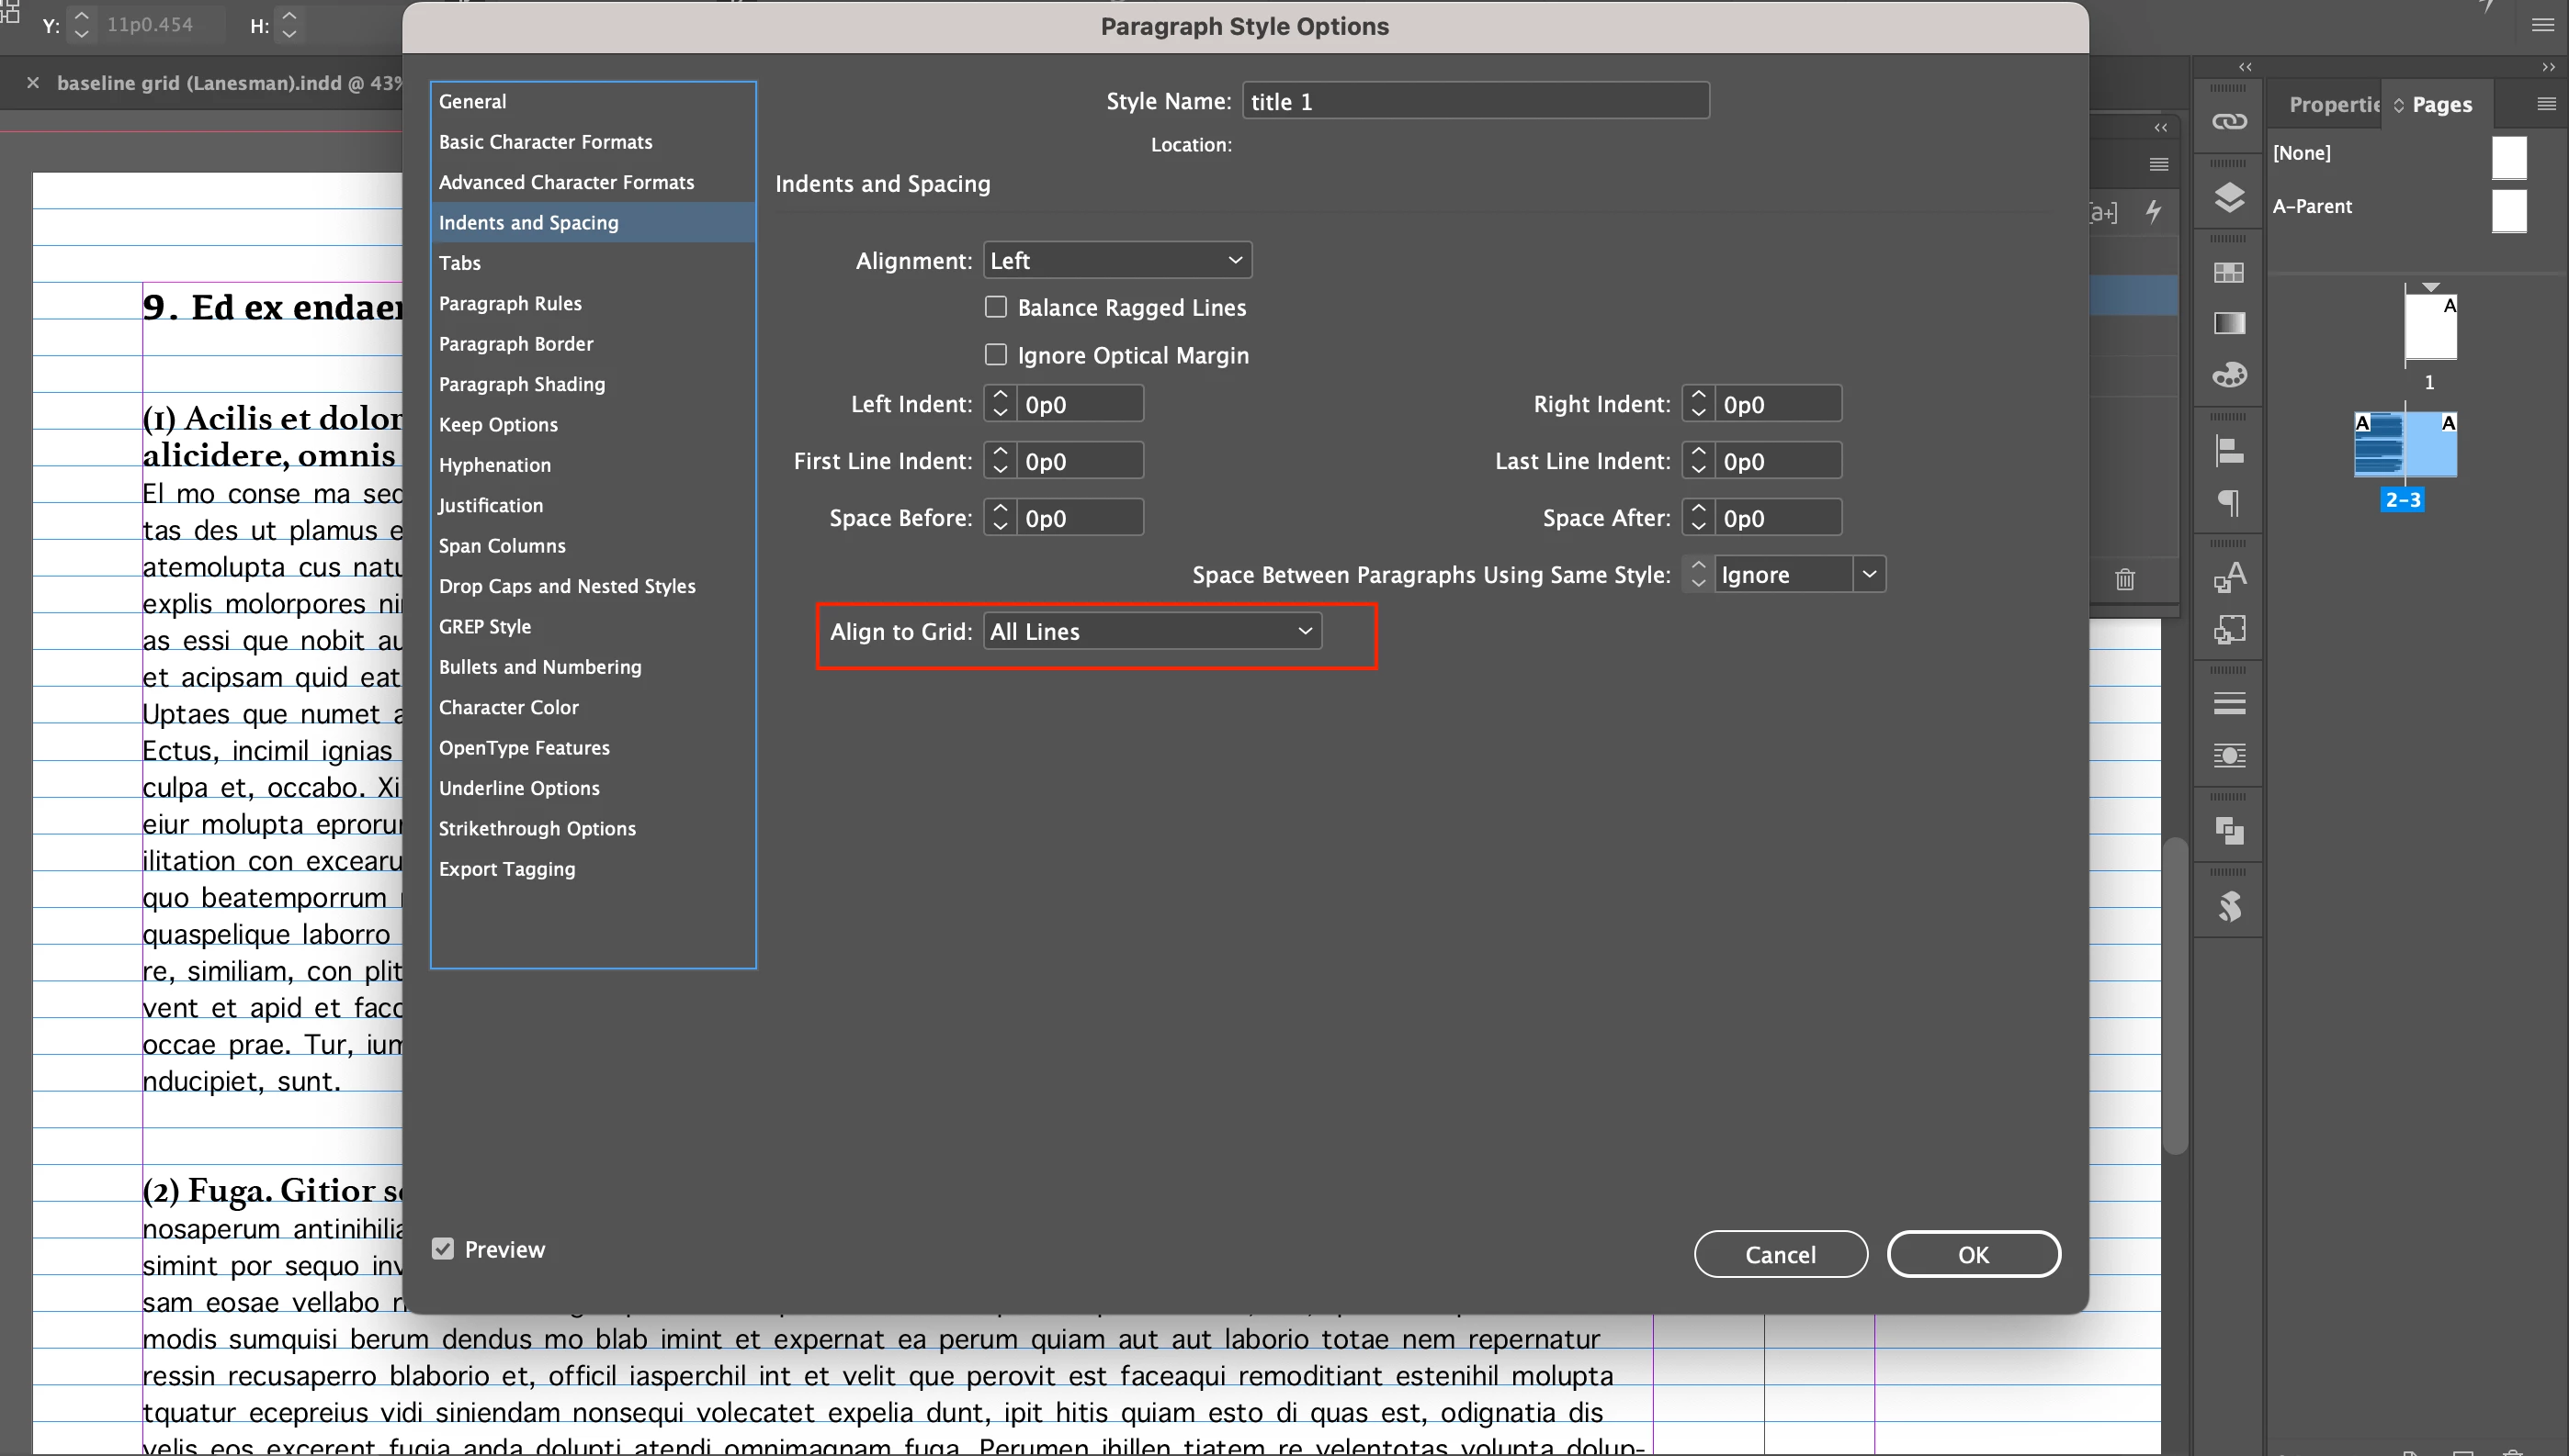This screenshot has height=1456, width=2569.
Task: Enable Balance Ragged Lines checkbox
Action: (x=996, y=307)
